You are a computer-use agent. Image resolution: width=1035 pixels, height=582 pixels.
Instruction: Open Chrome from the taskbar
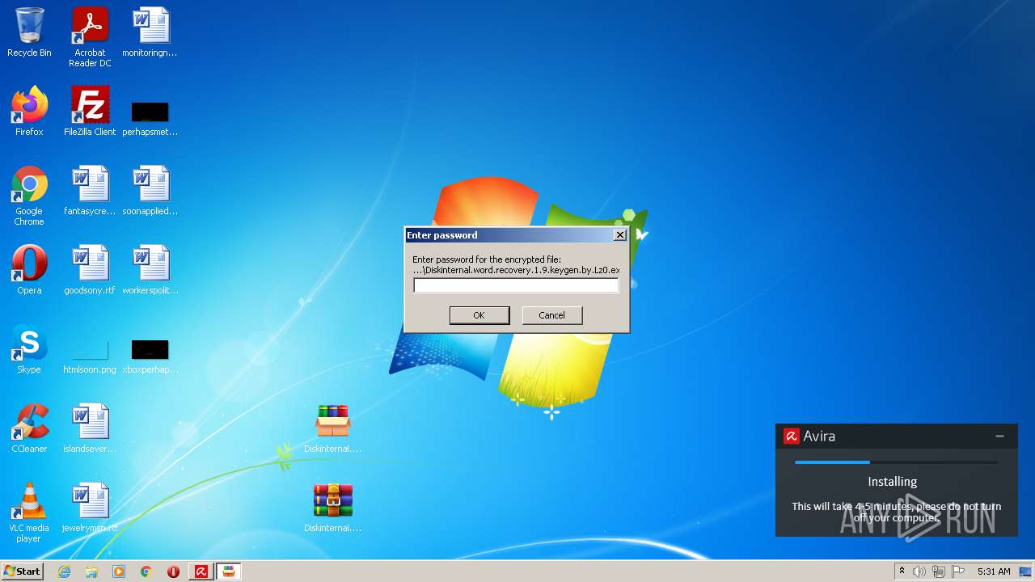point(146,571)
